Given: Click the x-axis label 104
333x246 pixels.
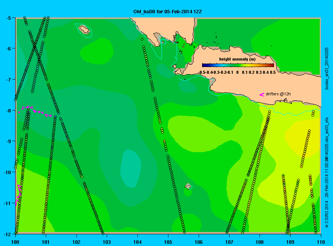Looking at the screenshot, I should pyautogui.click(x=137, y=242).
